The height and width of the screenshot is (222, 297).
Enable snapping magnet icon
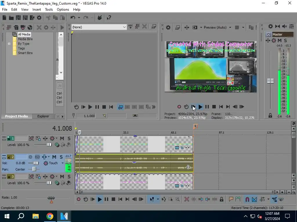click(x=247, y=199)
